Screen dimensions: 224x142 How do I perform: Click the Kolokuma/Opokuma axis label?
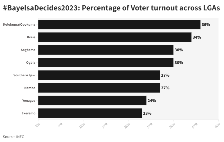[x=19, y=25]
